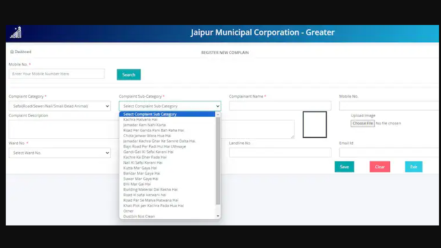This screenshot has height=248, width=441.
Task: Open the Select Ward No. dropdown
Action: [60, 153]
